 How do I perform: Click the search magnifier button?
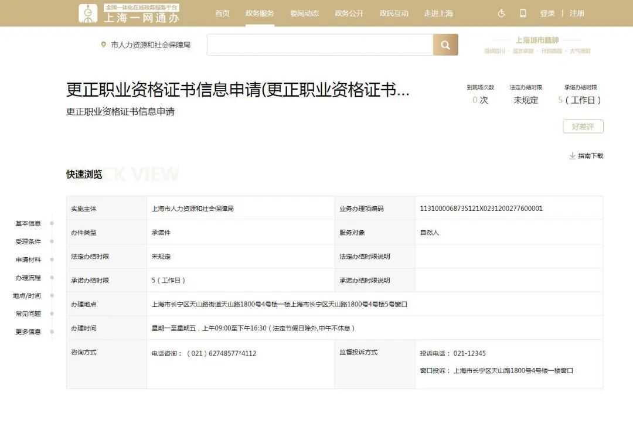pyautogui.click(x=445, y=45)
